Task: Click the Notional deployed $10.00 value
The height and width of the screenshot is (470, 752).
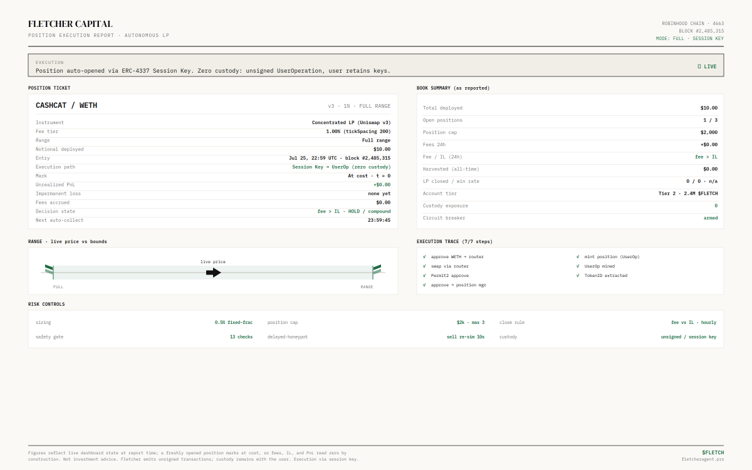Action: (x=382, y=149)
